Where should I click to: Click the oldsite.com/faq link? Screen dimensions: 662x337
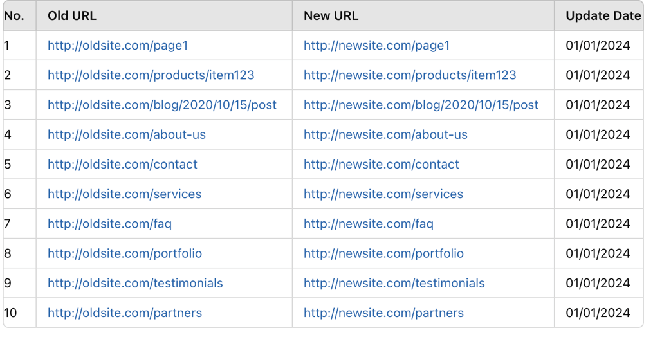click(x=110, y=224)
